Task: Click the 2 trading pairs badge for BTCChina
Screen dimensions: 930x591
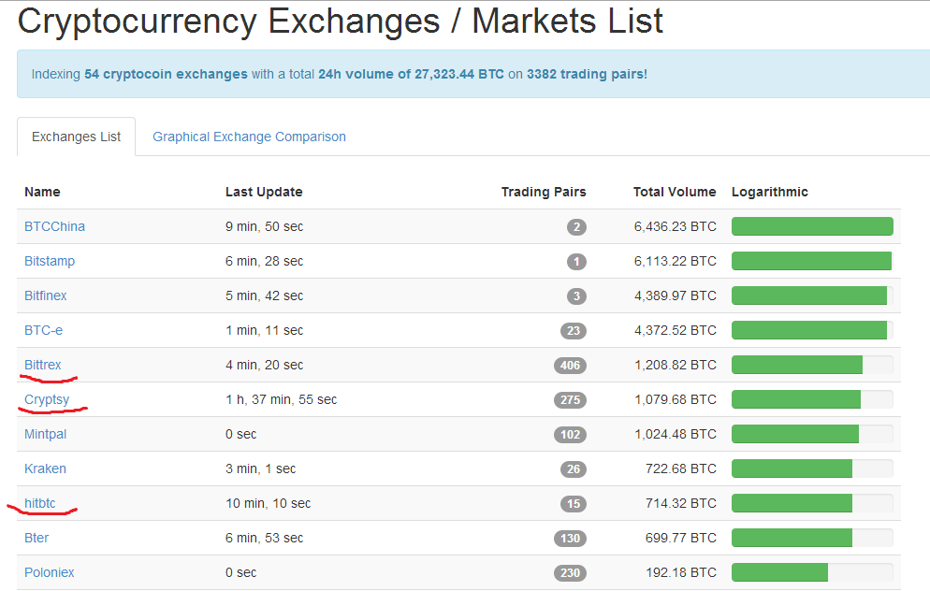Action: click(x=576, y=227)
